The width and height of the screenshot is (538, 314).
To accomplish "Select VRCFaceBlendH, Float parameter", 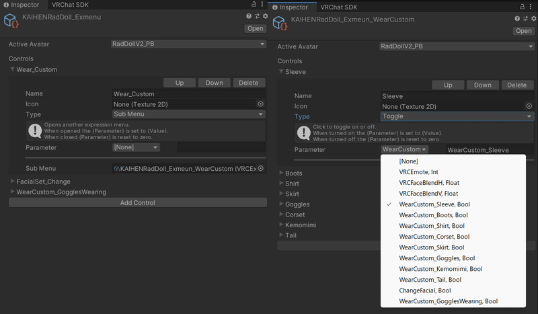I will point(453,183).
